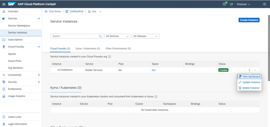Click the Legal Information scales icon

coord(4,124)
